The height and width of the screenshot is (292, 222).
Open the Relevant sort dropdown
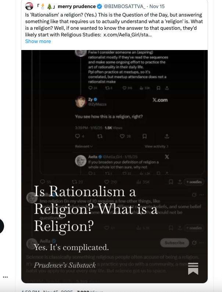click(x=84, y=146)
